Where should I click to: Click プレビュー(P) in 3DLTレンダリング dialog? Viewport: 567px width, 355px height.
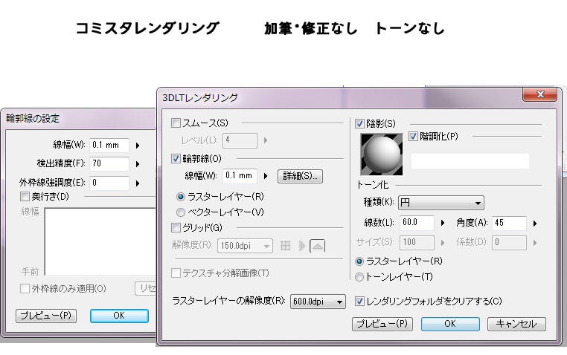[x=382, y=324]
